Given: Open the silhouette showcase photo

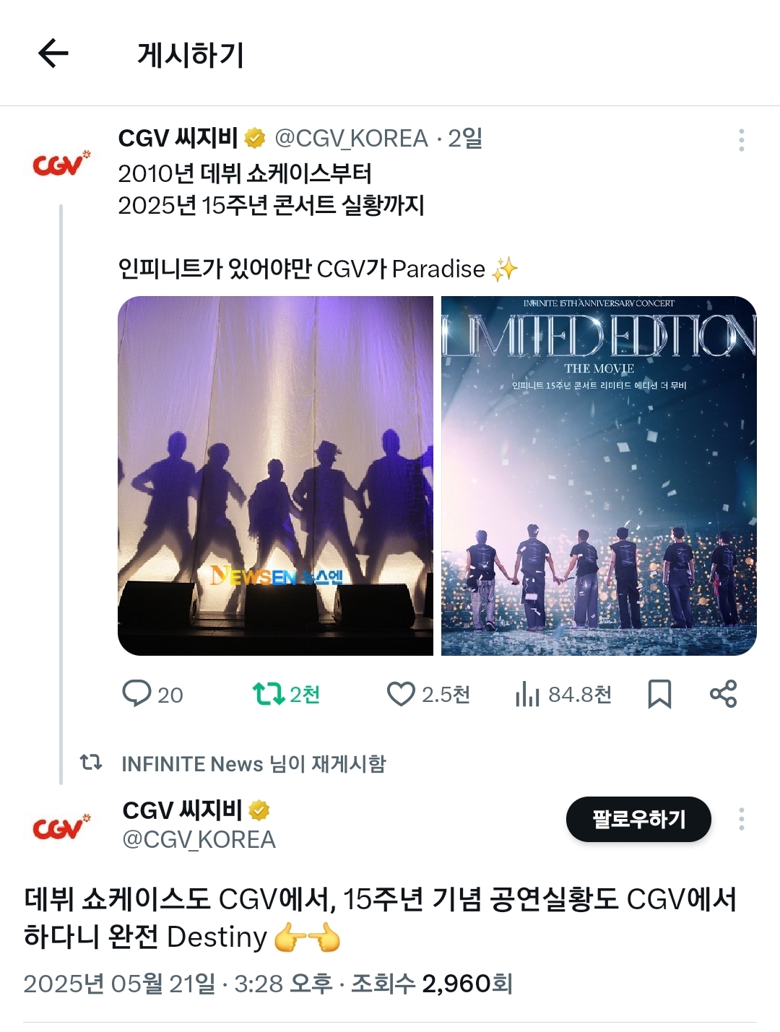Looking at the screenshot, I should (x=275, y=476).
